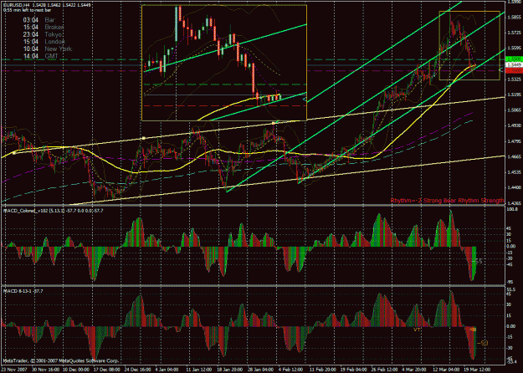Click the '0:55 min left to next bar' label
The image size is (523, 373).
pyautogui.click(x=28, y=10)
